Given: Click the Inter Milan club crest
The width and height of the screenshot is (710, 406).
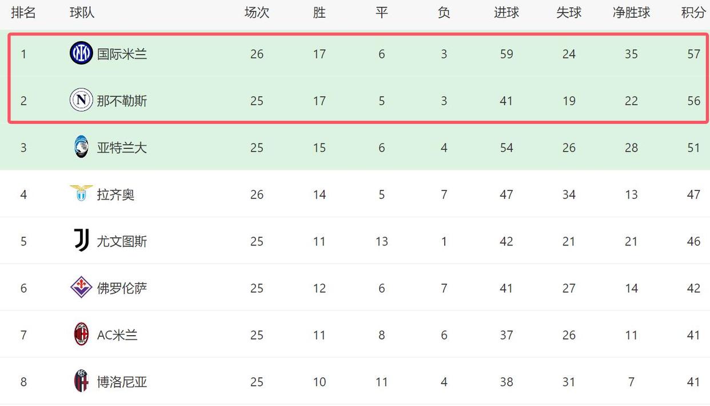Looking at the screenshot, I should [81, 53].
